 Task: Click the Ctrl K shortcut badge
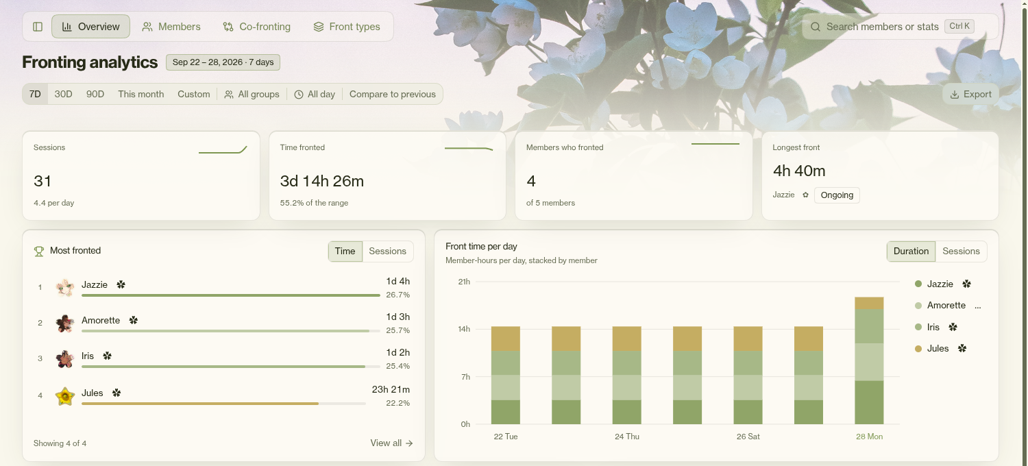[959, 26]
